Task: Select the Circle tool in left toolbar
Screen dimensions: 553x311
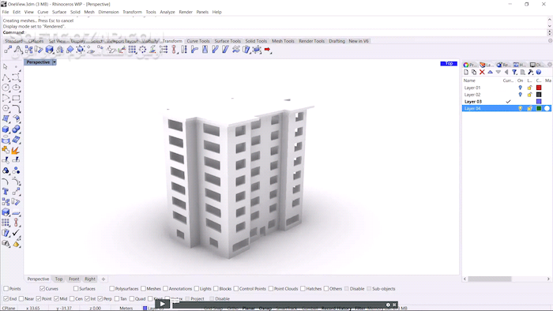Action: pos(6,88)
